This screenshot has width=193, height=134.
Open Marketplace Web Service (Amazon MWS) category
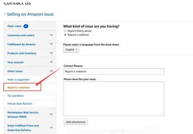coord(23,115)
